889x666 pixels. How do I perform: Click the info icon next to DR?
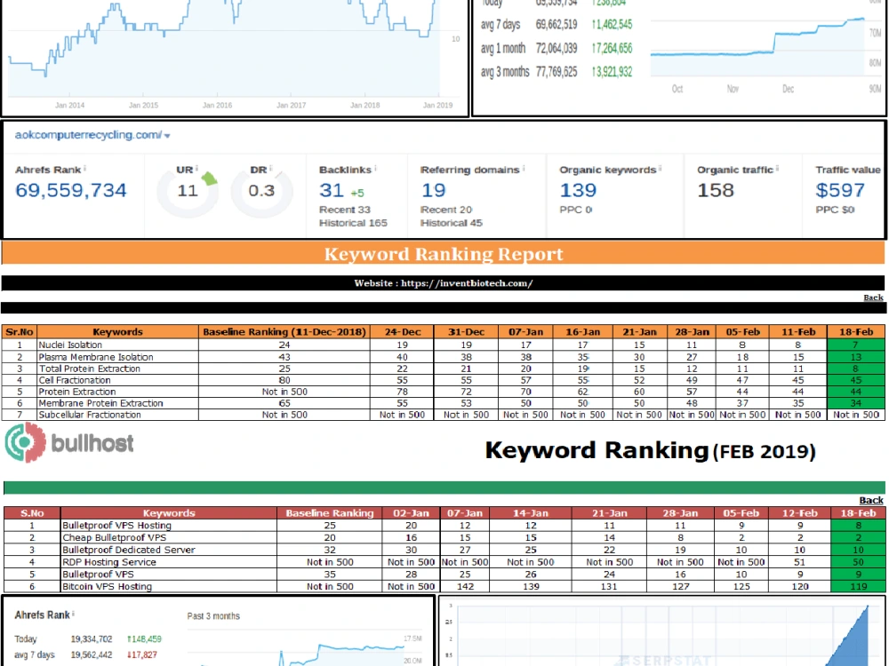pos(271,168)
